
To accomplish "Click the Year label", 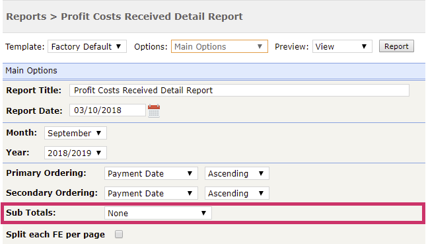I will pyautogui.click(x=18, y=153).
